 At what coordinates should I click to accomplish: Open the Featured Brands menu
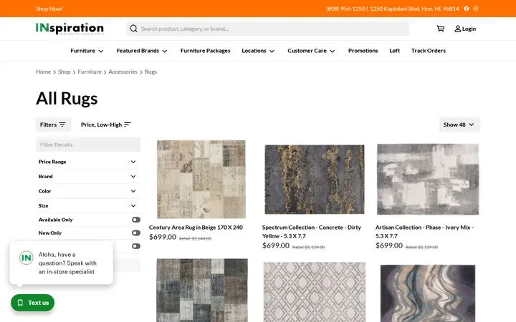tap(142, 51)
